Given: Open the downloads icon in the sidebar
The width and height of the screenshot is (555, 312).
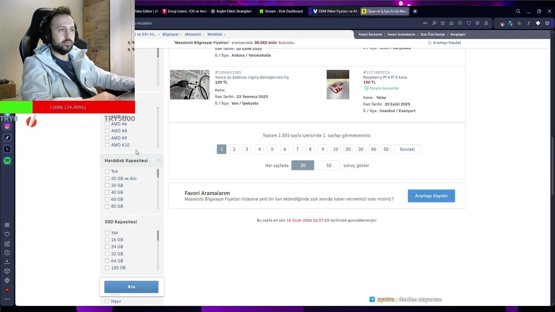Looking at the screenshot, I should point(7,262).
